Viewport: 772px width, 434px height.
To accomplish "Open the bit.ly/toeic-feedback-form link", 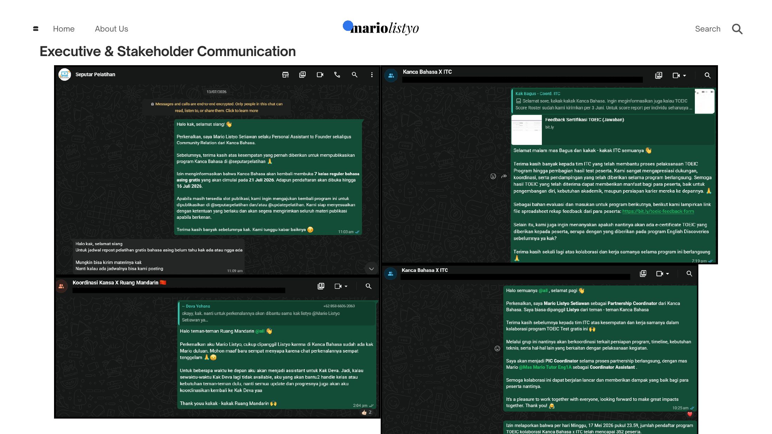I will [658, 211].
